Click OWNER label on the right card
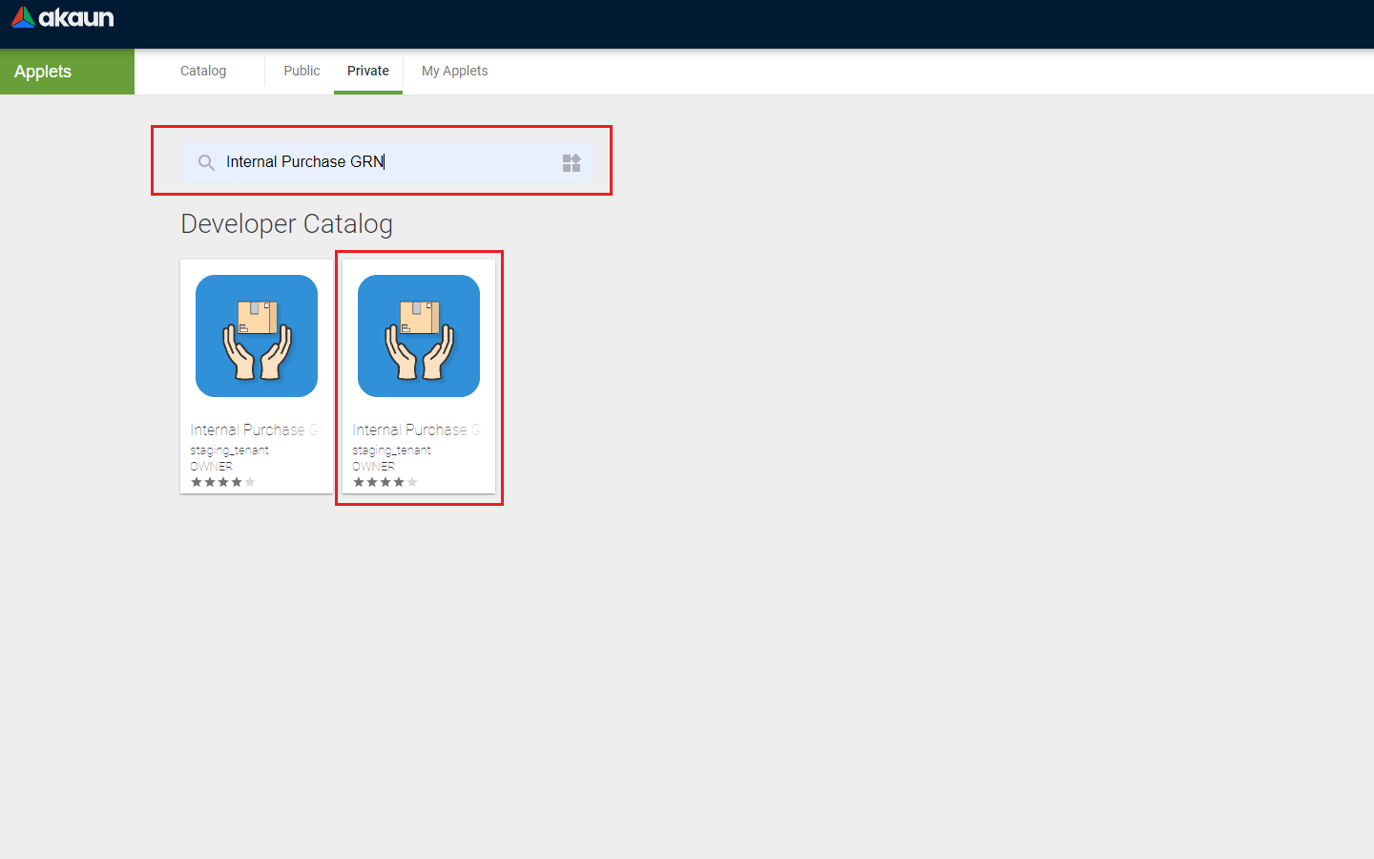 (373, 466)
